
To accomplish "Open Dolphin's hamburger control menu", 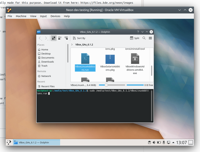I will 150,38.
